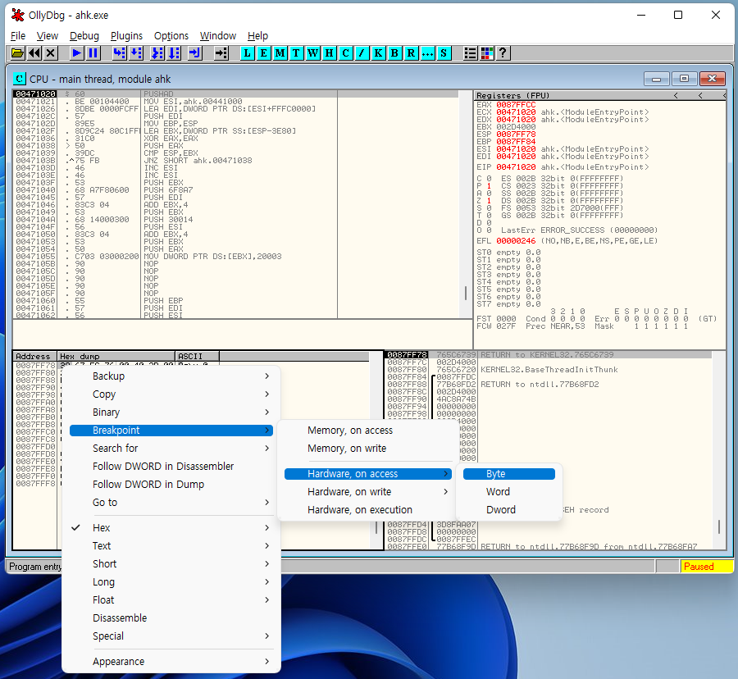738x679 pixels.
Task: Expand the Appearance submenu
Action: click(x=171, y=662)
